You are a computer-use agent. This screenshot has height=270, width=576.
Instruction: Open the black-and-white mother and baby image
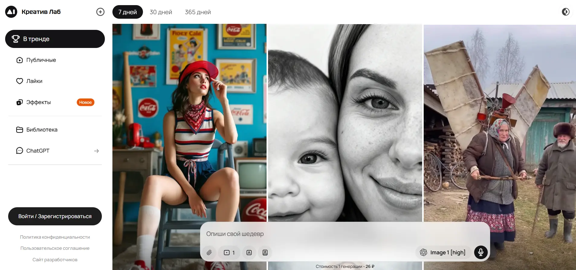tap(345, 121)
